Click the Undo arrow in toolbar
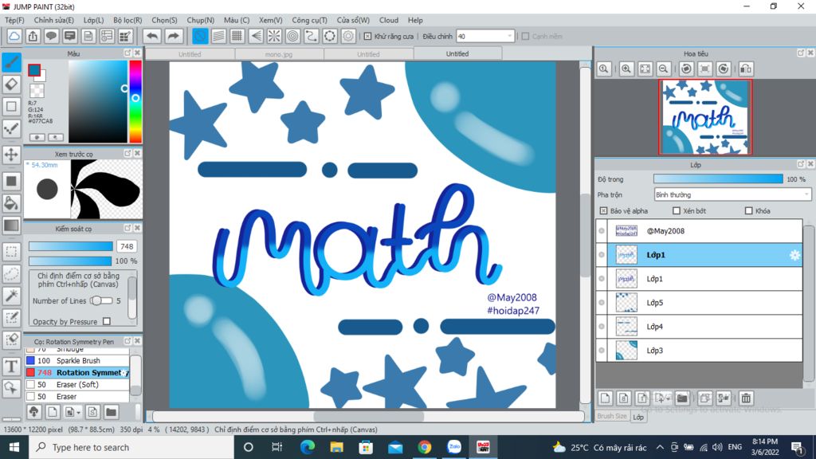This screenshot has height=459, width=816. [x=152, y=36]
